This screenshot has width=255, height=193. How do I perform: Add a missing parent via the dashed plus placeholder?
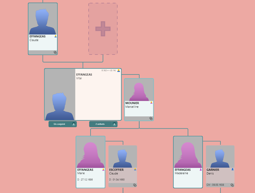[x=103, y=29]
